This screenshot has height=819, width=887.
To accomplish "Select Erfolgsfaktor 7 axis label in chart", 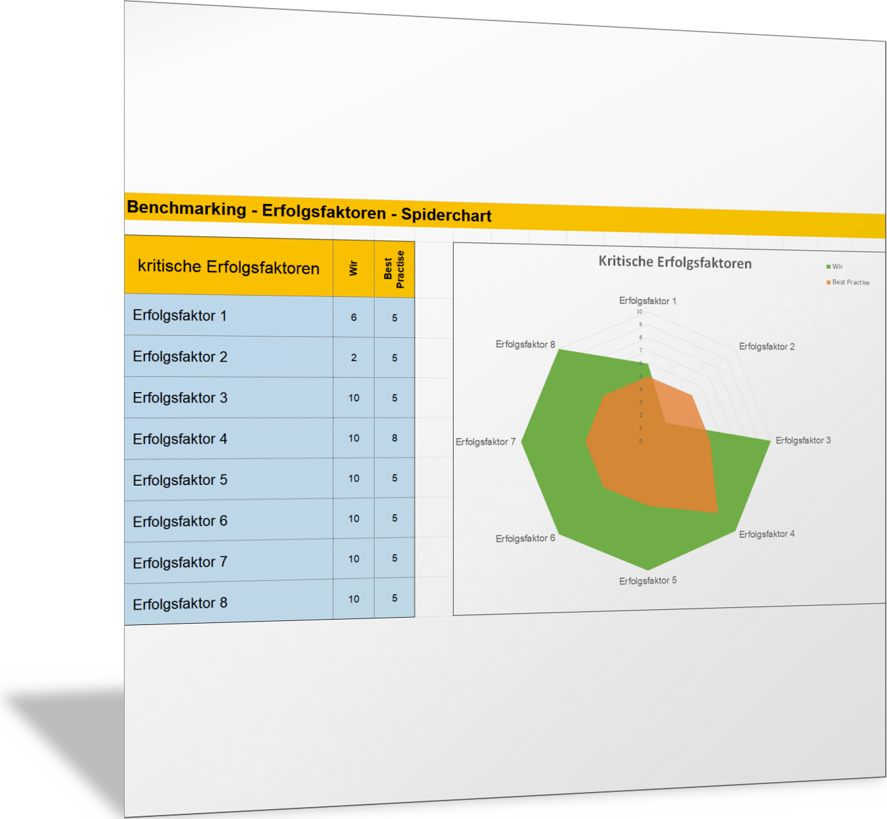I will [x=485, y=442].
